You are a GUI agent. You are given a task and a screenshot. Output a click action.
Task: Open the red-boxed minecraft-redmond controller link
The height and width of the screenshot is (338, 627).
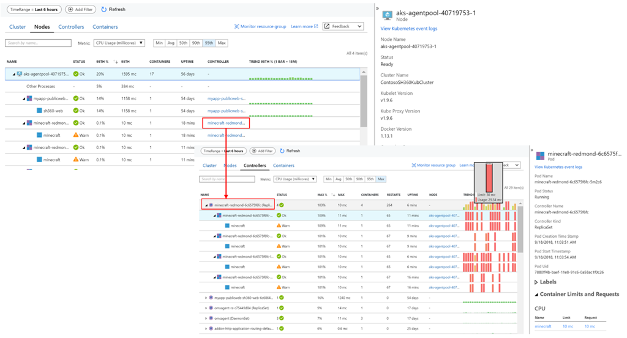click(226, 123)
